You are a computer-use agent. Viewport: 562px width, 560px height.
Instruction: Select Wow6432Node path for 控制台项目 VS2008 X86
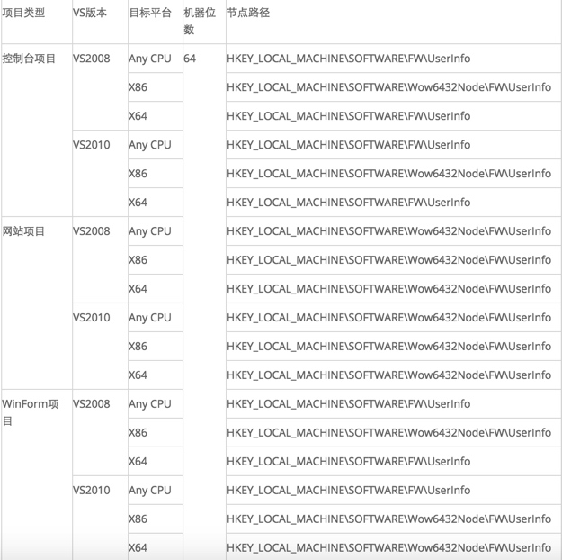point(394,87)
